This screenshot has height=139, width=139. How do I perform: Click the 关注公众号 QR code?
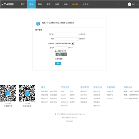[x=27, y=93]
